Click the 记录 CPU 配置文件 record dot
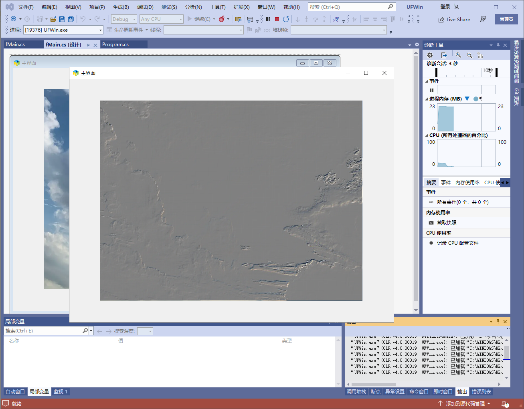 pos(431,243)
